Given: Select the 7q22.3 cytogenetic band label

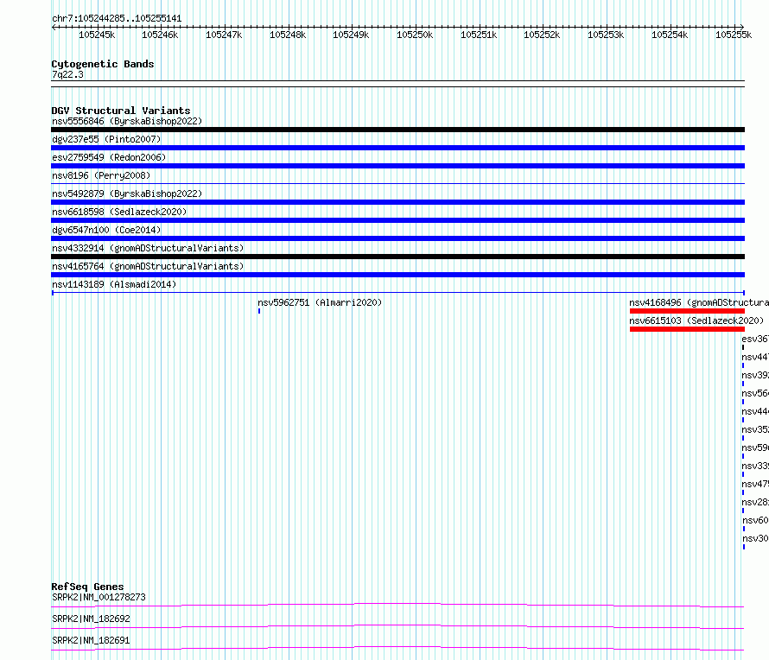Looking at the screenshot, I should pyautogui.click(x=67, y=74).
